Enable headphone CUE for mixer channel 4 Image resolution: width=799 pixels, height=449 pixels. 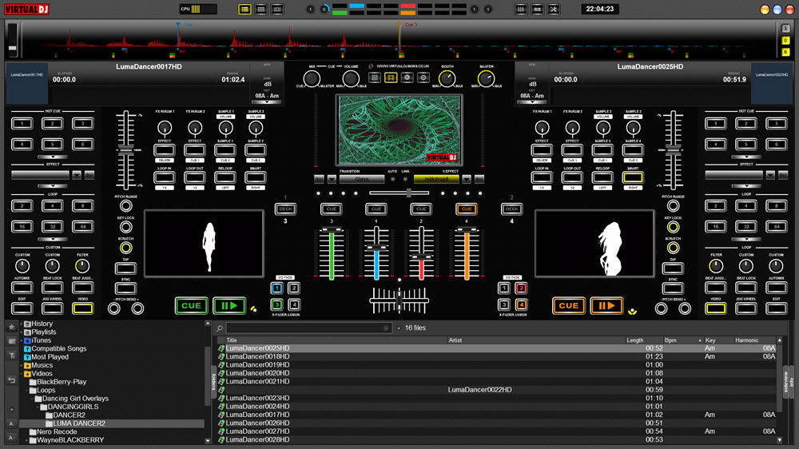pos(467,209)
